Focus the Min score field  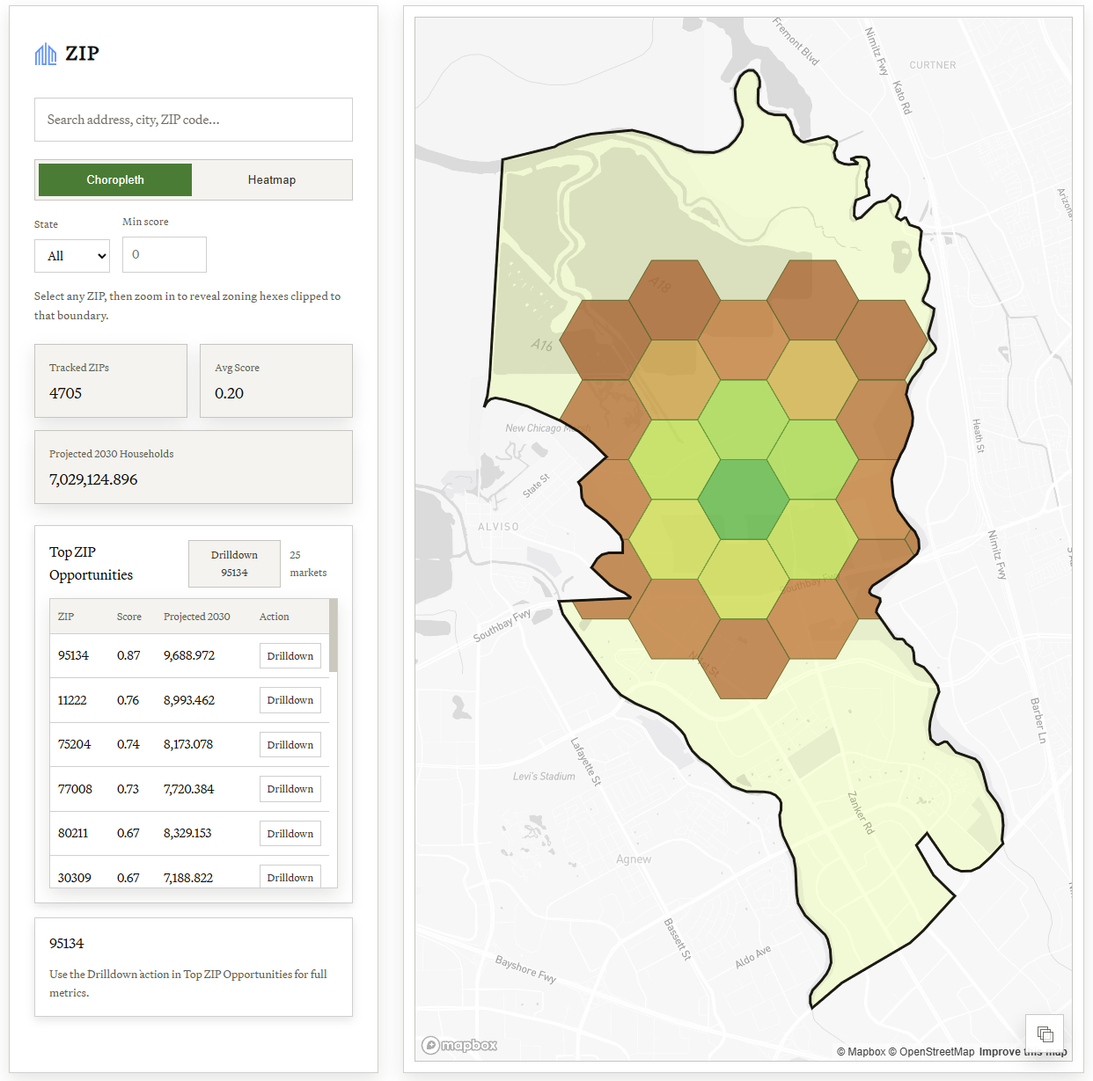pyautogui.click(x=165, y=254)
